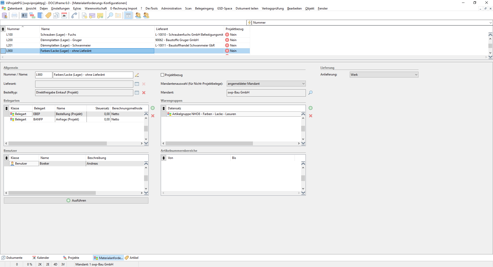Clear Bestelltyp with red X icon

144,93
